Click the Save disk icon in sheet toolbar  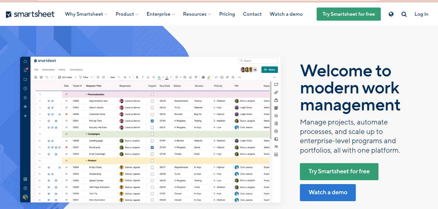(x=36, y=77)
